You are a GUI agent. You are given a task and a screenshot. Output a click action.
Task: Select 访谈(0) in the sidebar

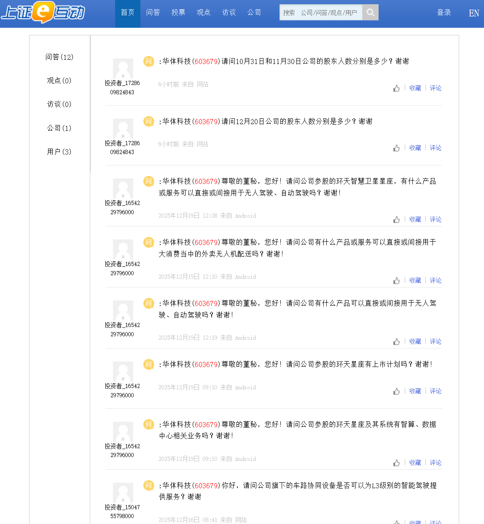(59, 104)
